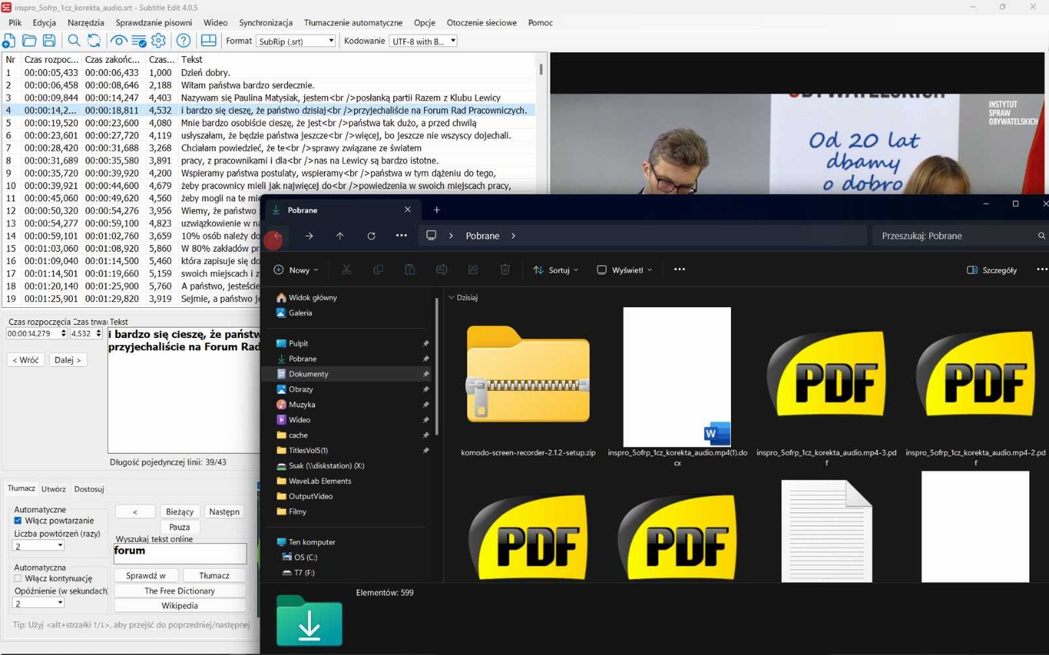The image size is (1049, 655).
Task: Click the Pauza button
Action: pyautogui.click(x=180, y=527)
